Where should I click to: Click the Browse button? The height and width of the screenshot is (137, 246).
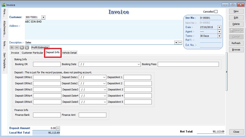pos(236,50)
